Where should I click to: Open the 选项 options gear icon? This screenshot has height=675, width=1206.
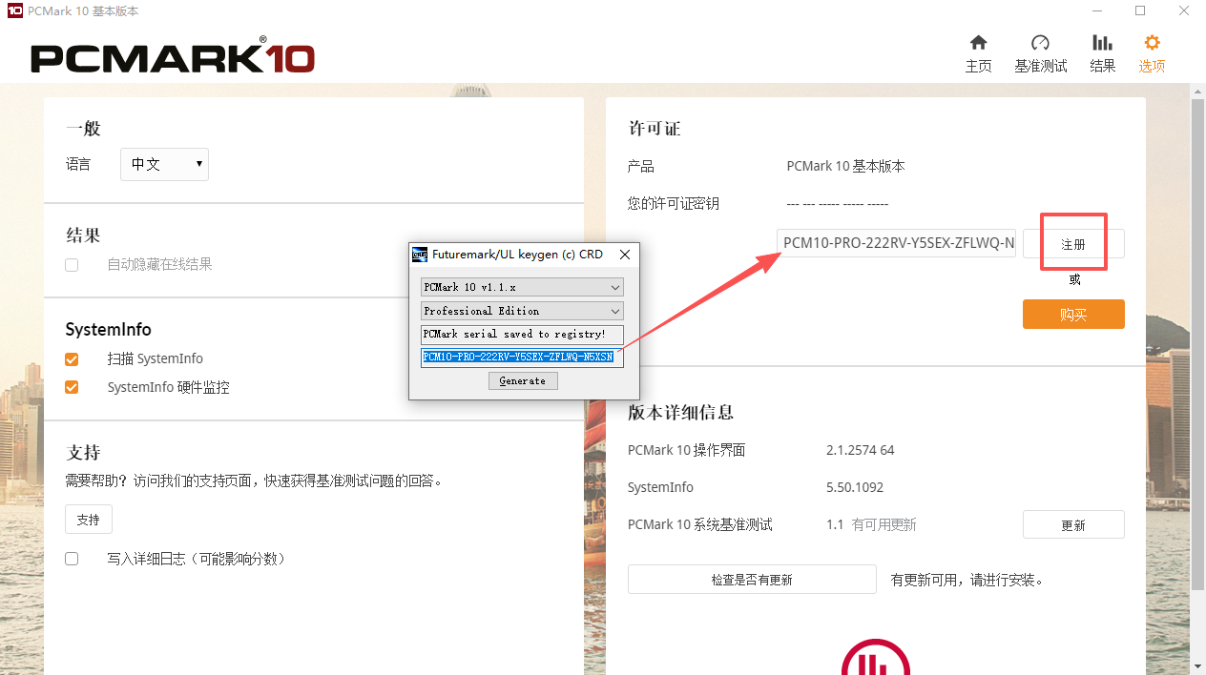pos(1152,43)
